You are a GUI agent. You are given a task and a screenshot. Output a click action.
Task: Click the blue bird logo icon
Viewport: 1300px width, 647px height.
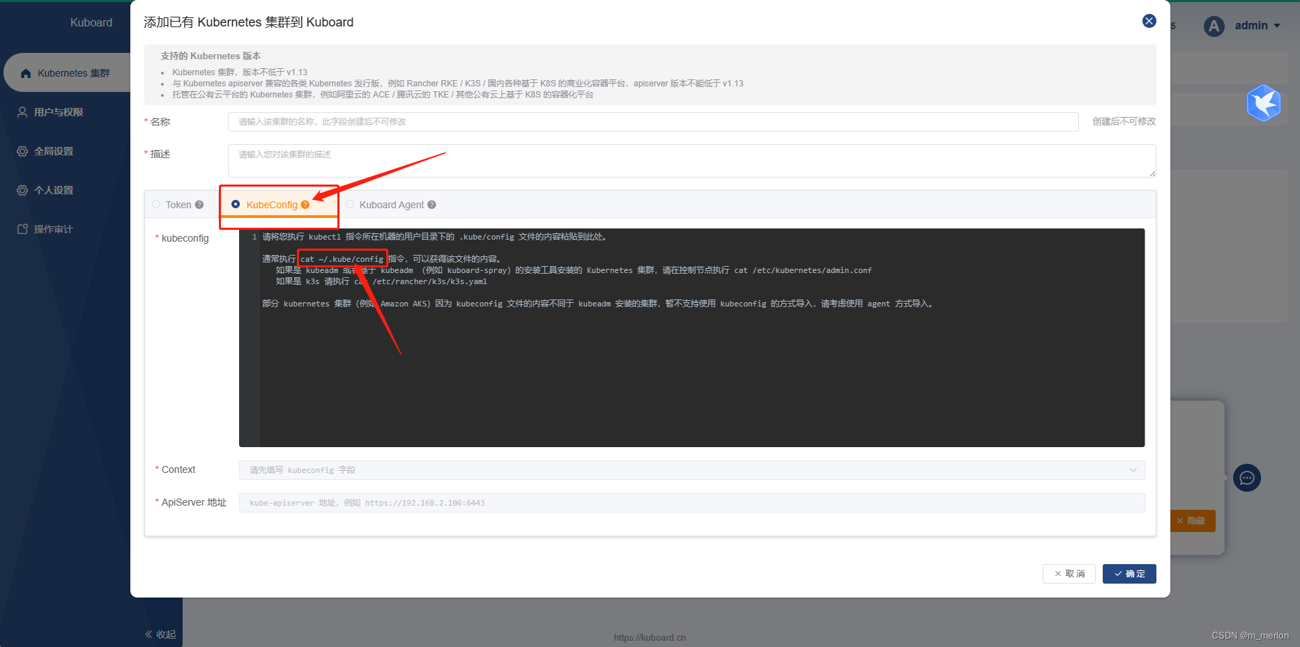(x=1264, y=103)
